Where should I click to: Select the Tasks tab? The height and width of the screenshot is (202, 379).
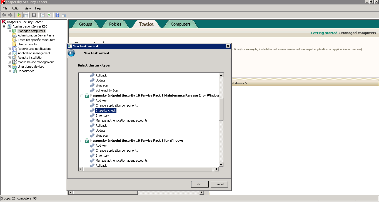146,24
